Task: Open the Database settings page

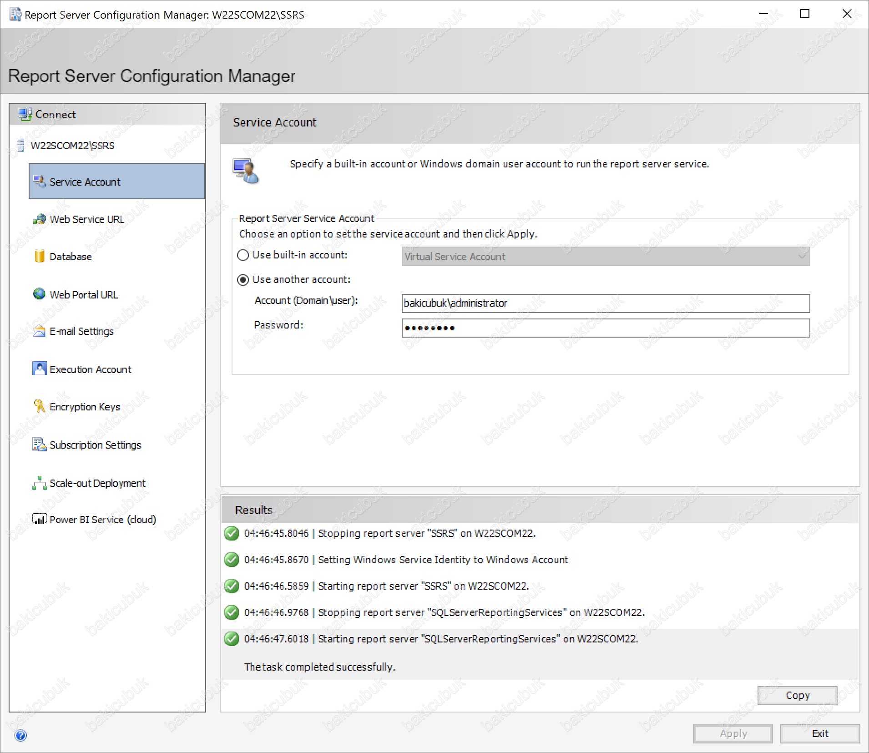Action: coord(71,257)
